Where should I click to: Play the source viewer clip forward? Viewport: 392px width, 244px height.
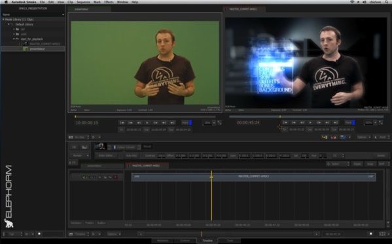click(x=147, y=123)
